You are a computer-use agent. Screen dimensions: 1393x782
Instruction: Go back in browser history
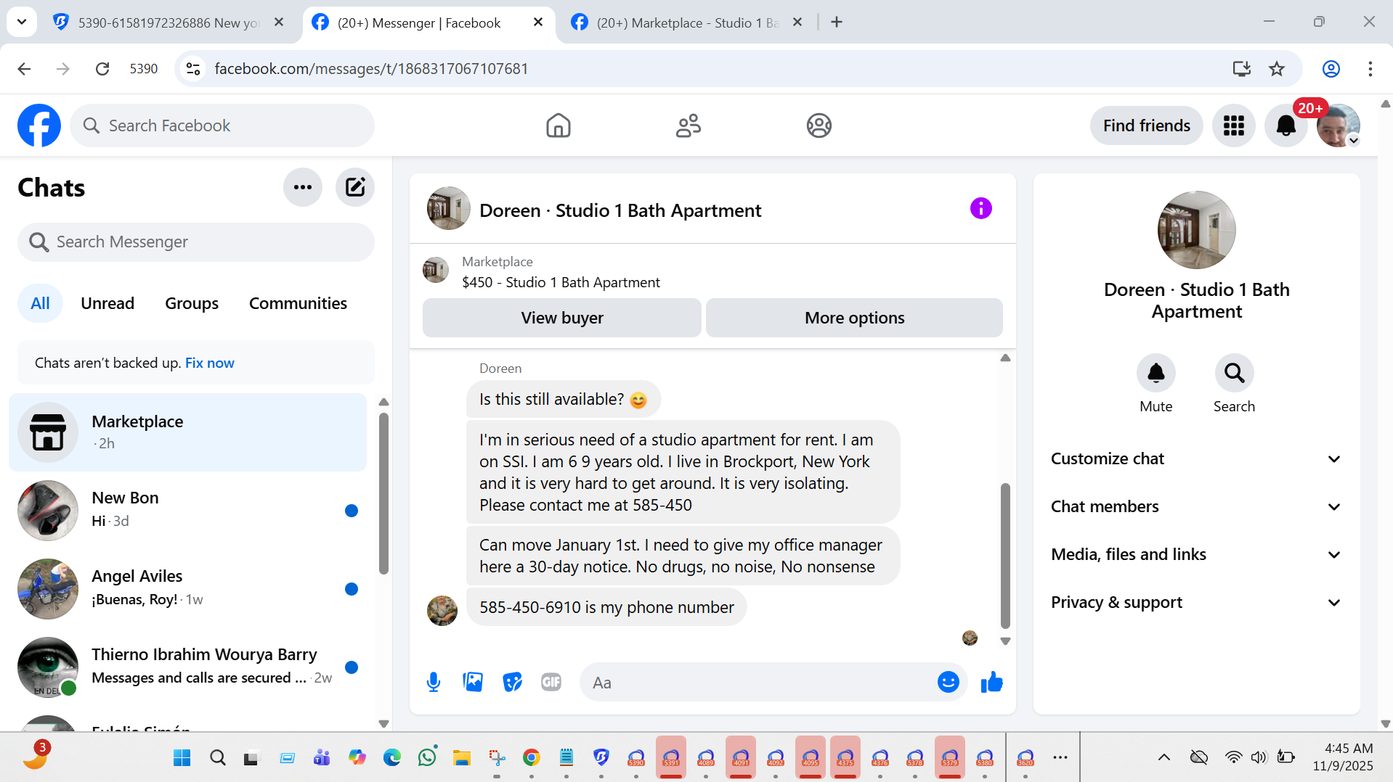[24, 69]
